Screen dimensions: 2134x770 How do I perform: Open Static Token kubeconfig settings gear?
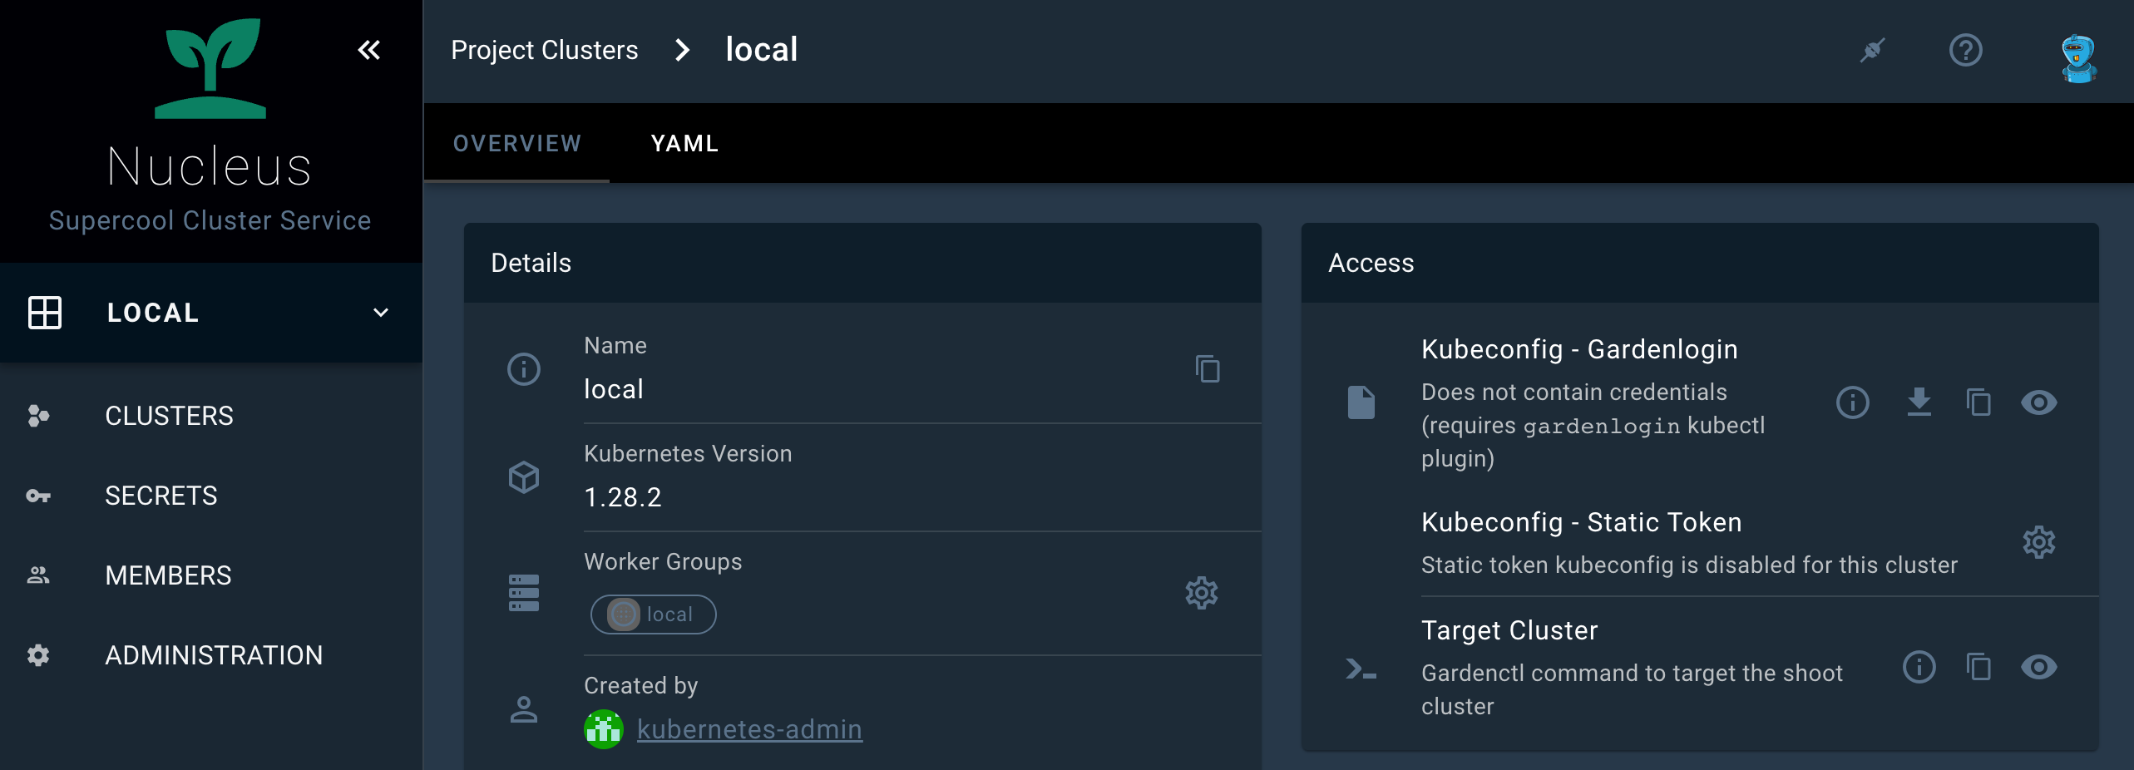(2038, 542)
